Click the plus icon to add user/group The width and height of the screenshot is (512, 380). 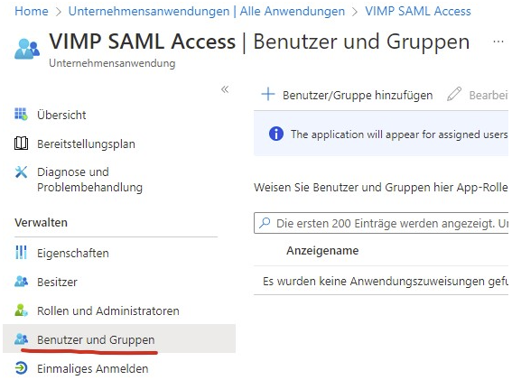pyautogui.click(x=268, y=94)
